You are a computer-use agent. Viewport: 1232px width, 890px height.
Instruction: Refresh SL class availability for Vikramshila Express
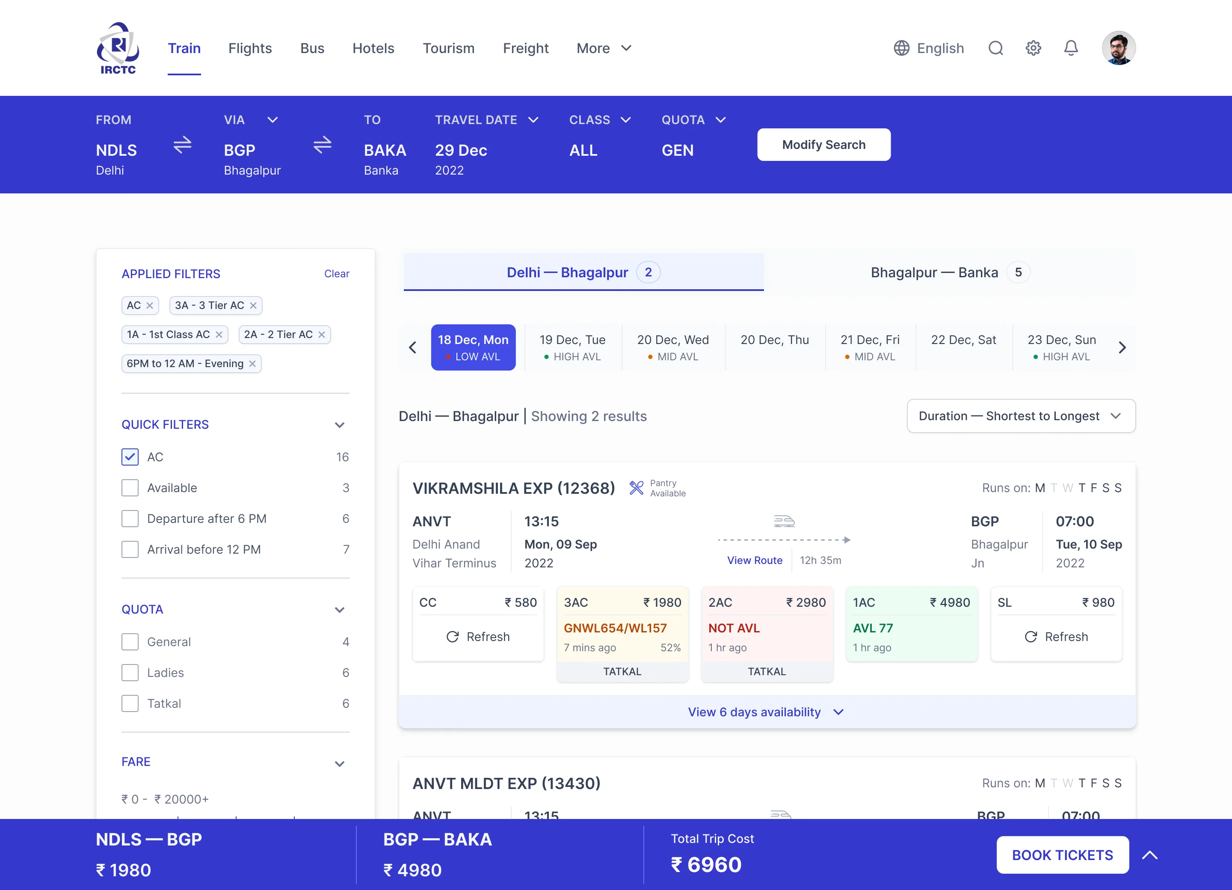[x=1056, y=636]
